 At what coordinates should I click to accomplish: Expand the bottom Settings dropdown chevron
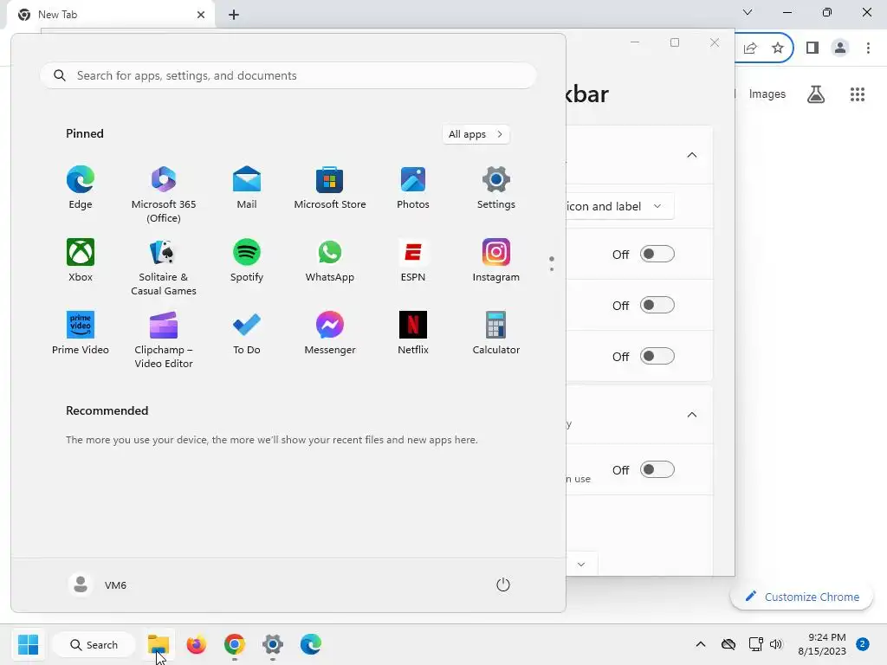(x=581, y=565)
